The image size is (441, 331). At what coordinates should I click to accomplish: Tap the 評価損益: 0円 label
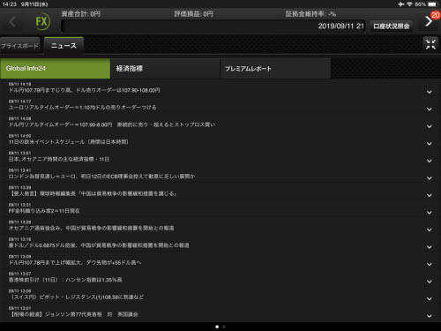click(x=193, y=14)
